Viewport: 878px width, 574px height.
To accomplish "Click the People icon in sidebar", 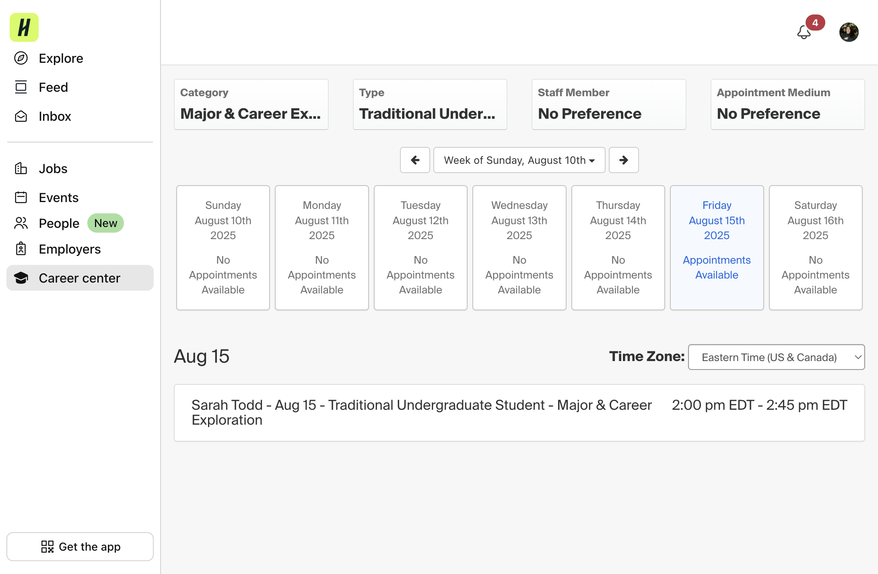I will 21,223.
